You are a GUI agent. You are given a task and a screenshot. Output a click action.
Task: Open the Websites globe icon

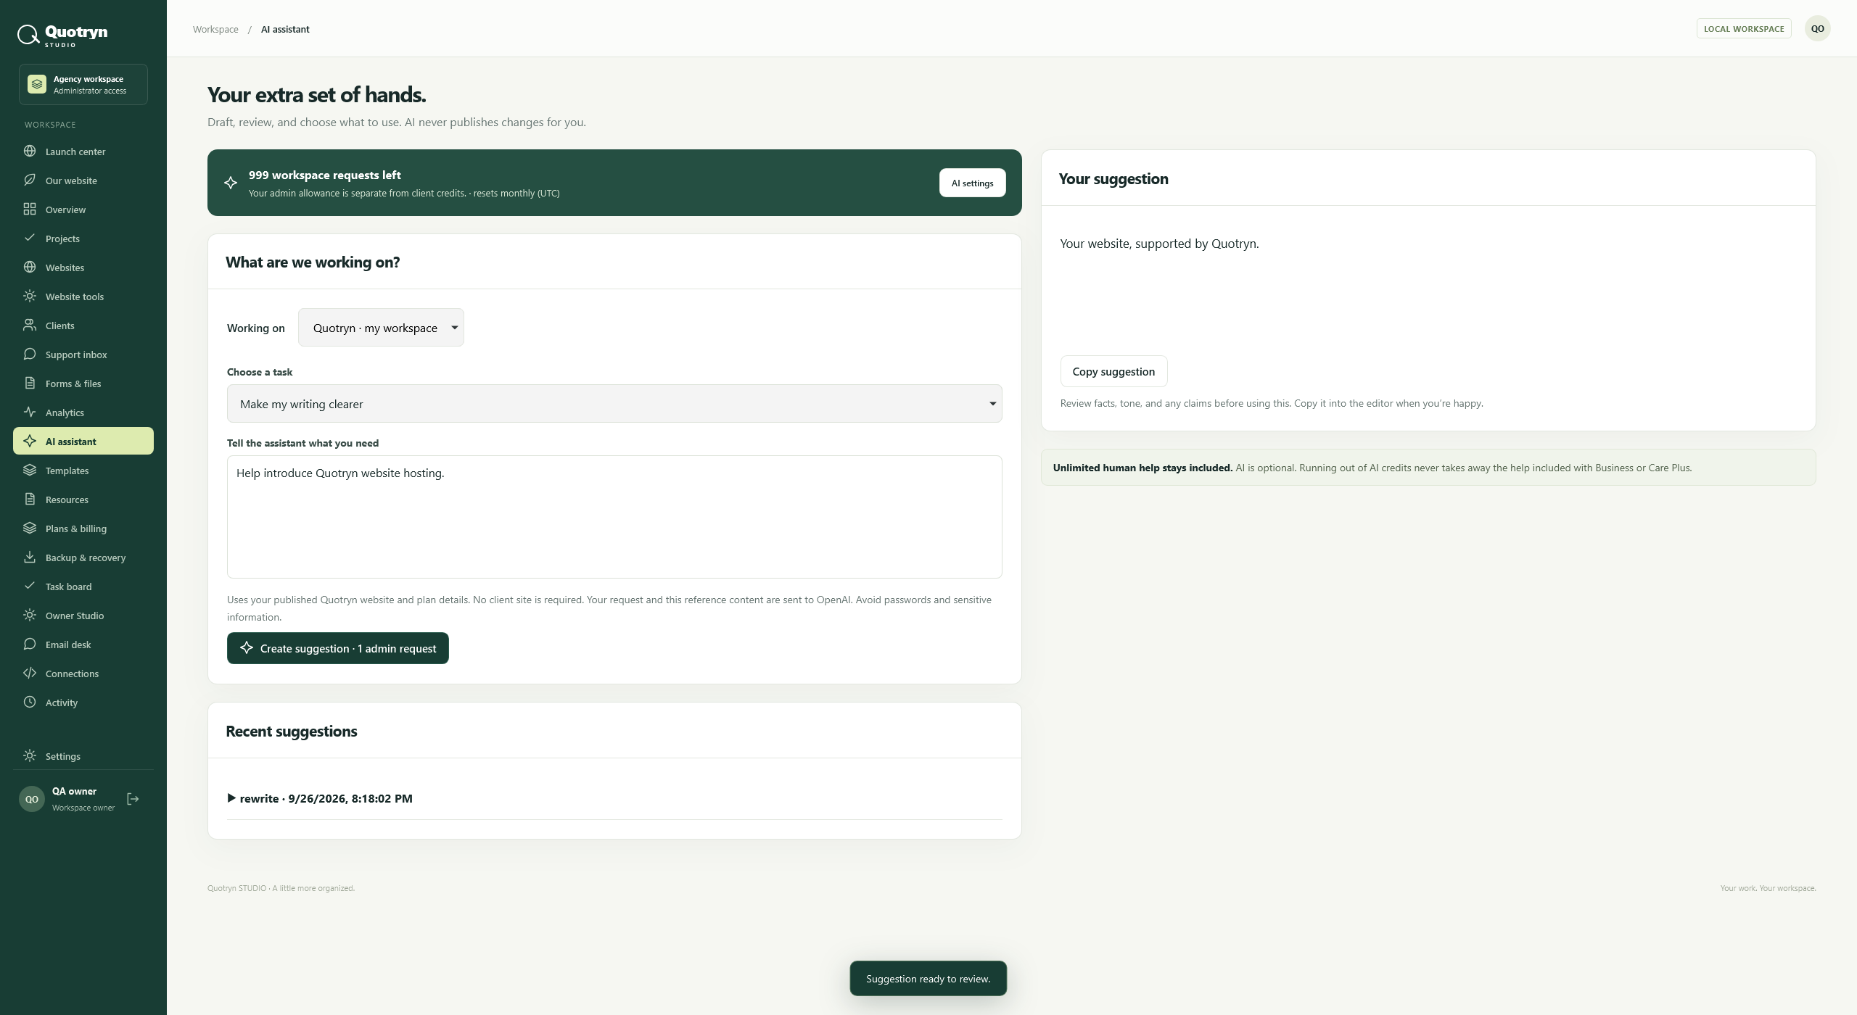click(x=30, y=267)
